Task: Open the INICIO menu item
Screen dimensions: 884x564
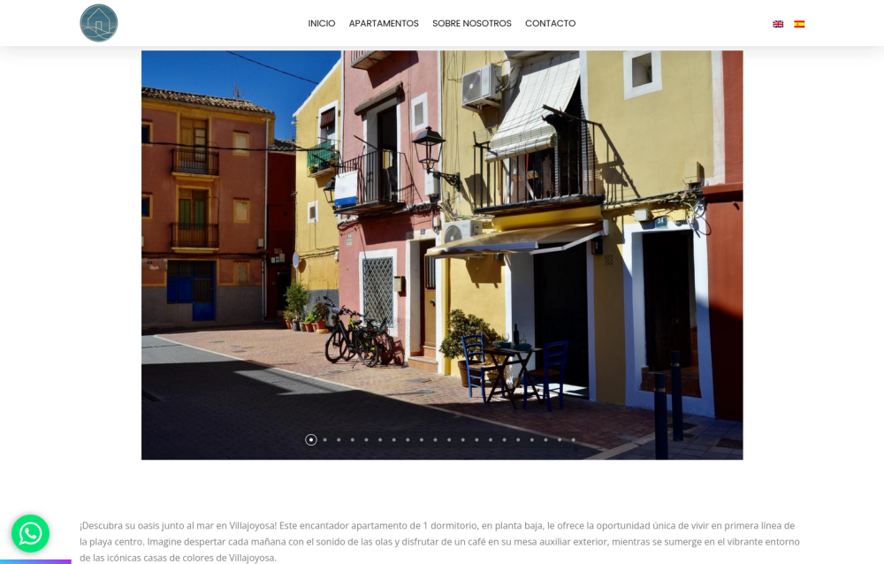Action: coord(322,23)
